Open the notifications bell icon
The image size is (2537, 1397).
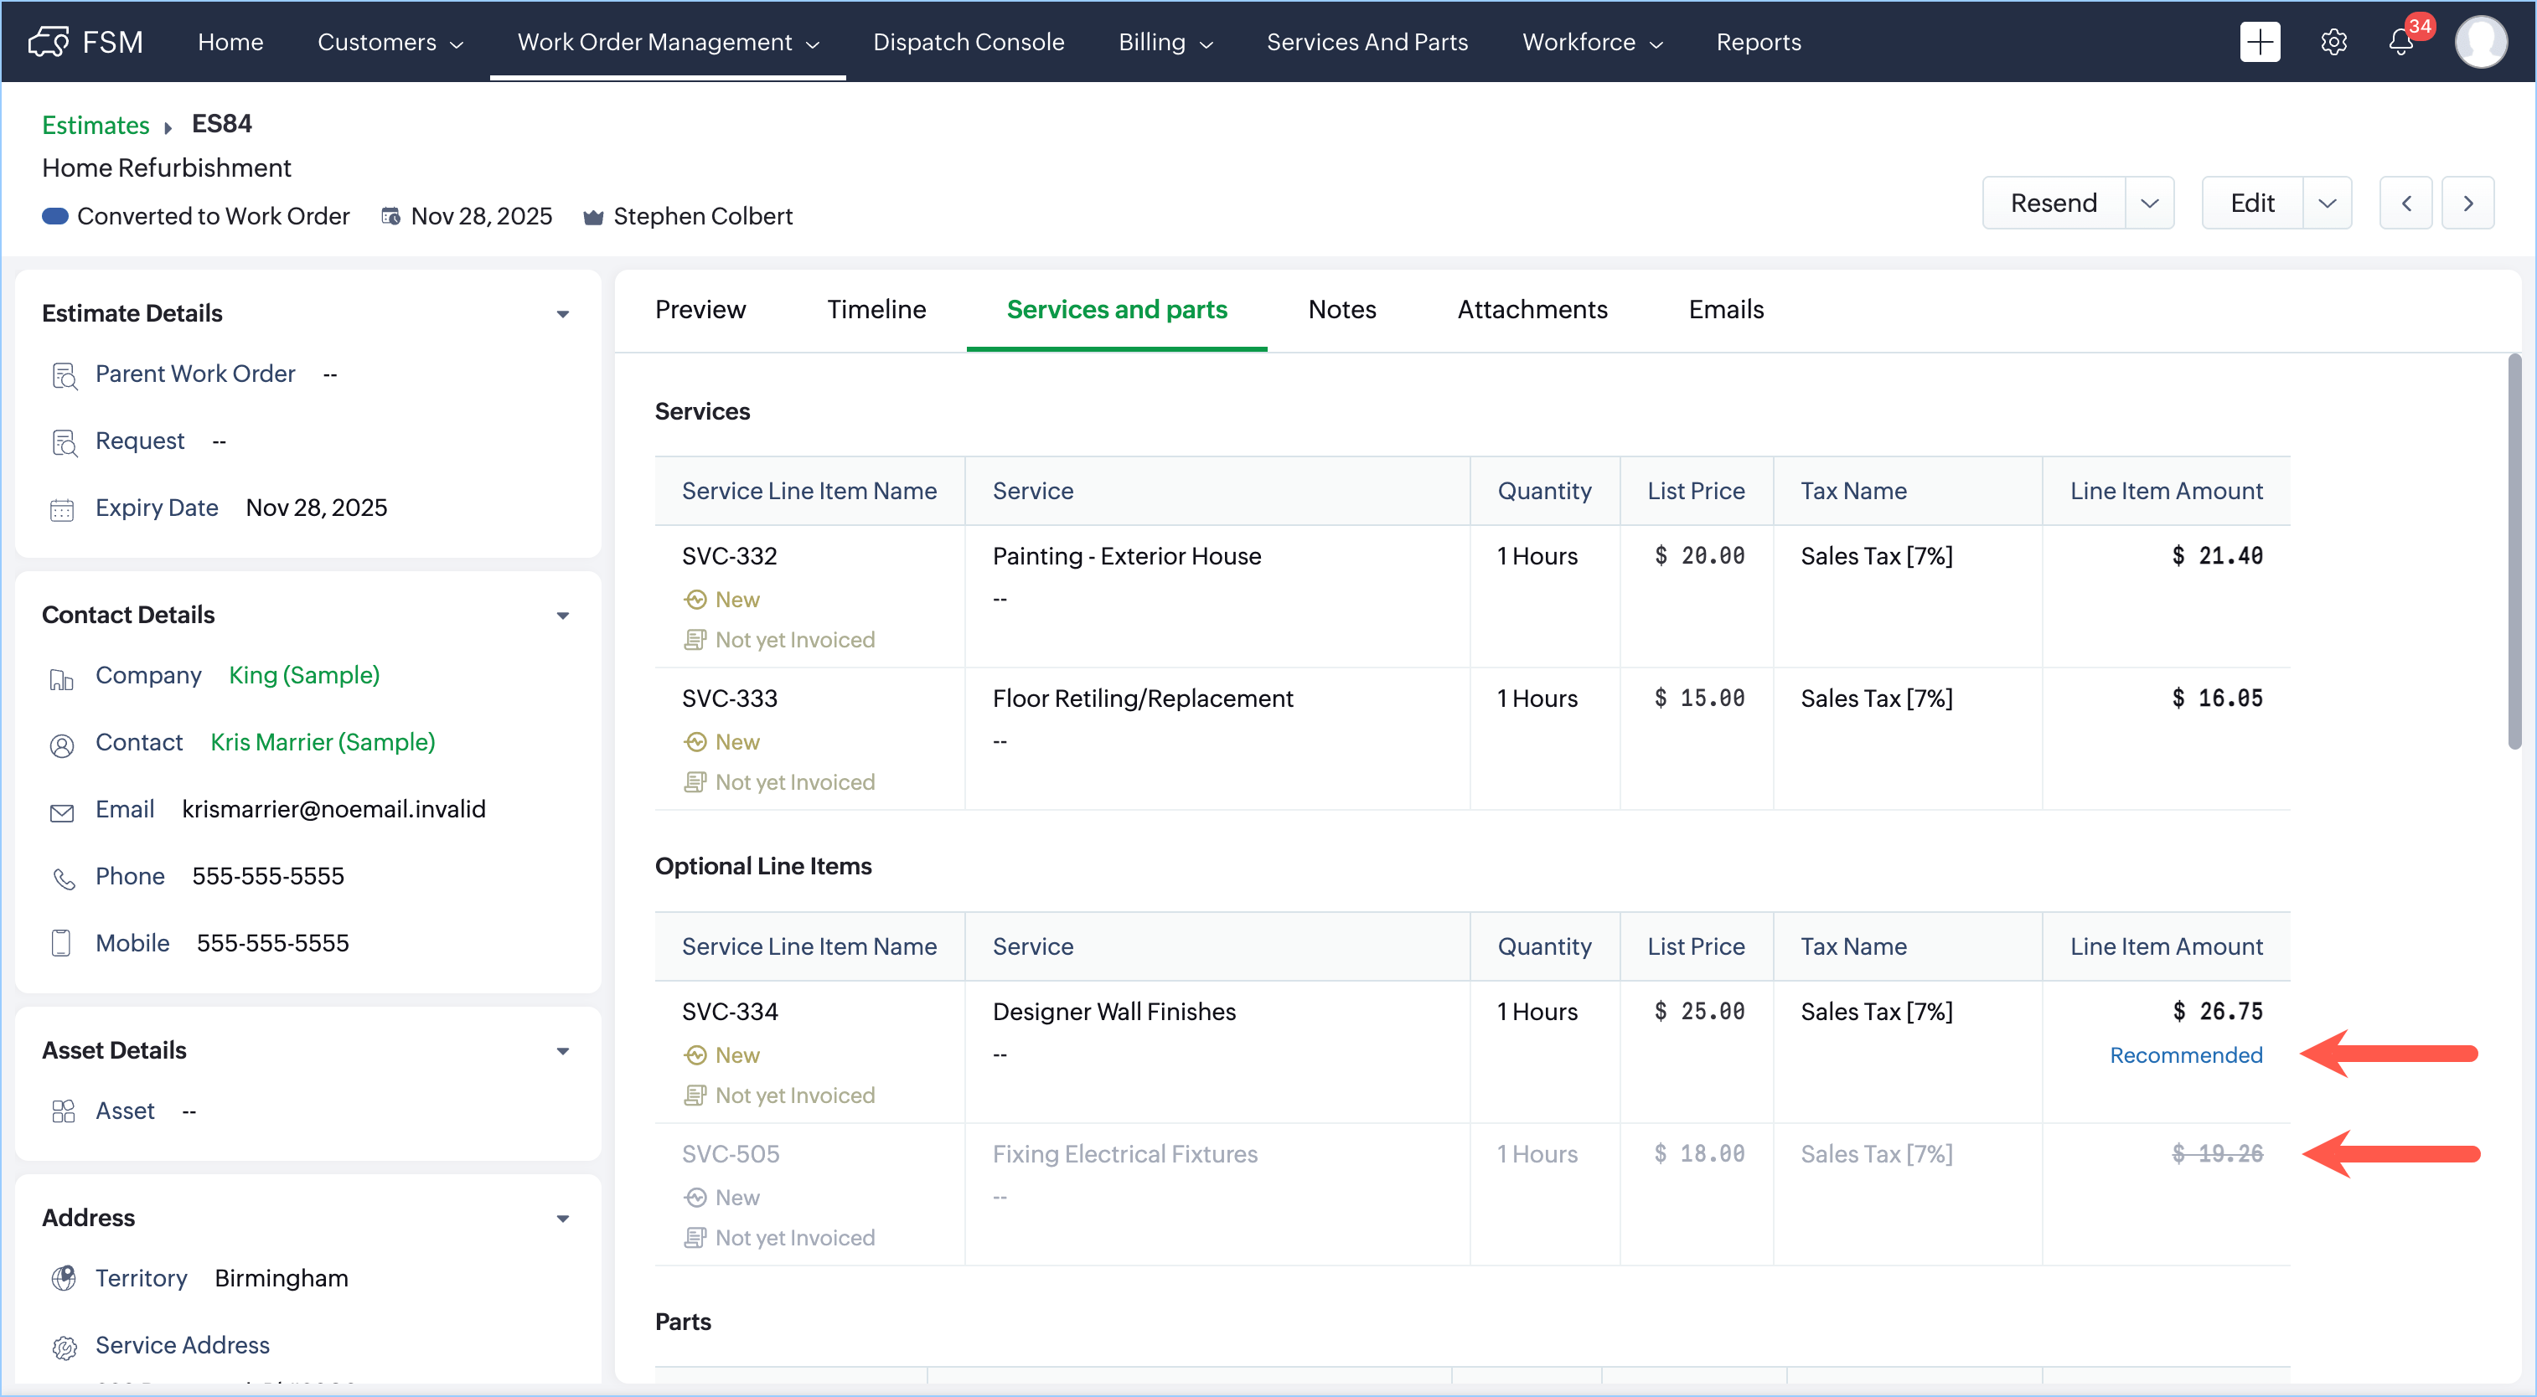tap(2400, 43)
